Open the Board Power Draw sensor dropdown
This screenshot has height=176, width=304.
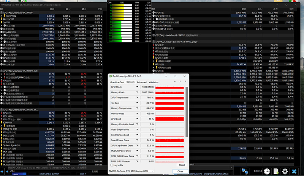[x=137, y=140]
